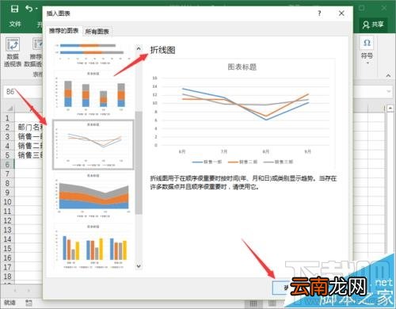Expand the formula bar dropdown arrow
The image size is (396, 309).
click(388, 91)
